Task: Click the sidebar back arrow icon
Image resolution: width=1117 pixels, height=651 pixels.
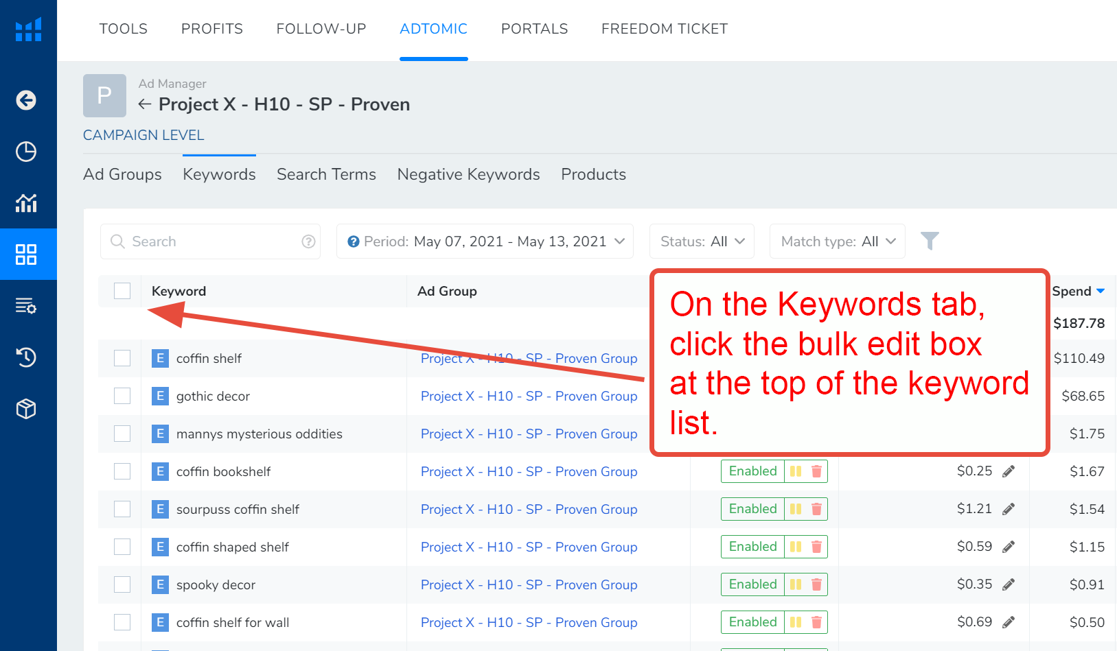Action: click(x=26, y=100)
